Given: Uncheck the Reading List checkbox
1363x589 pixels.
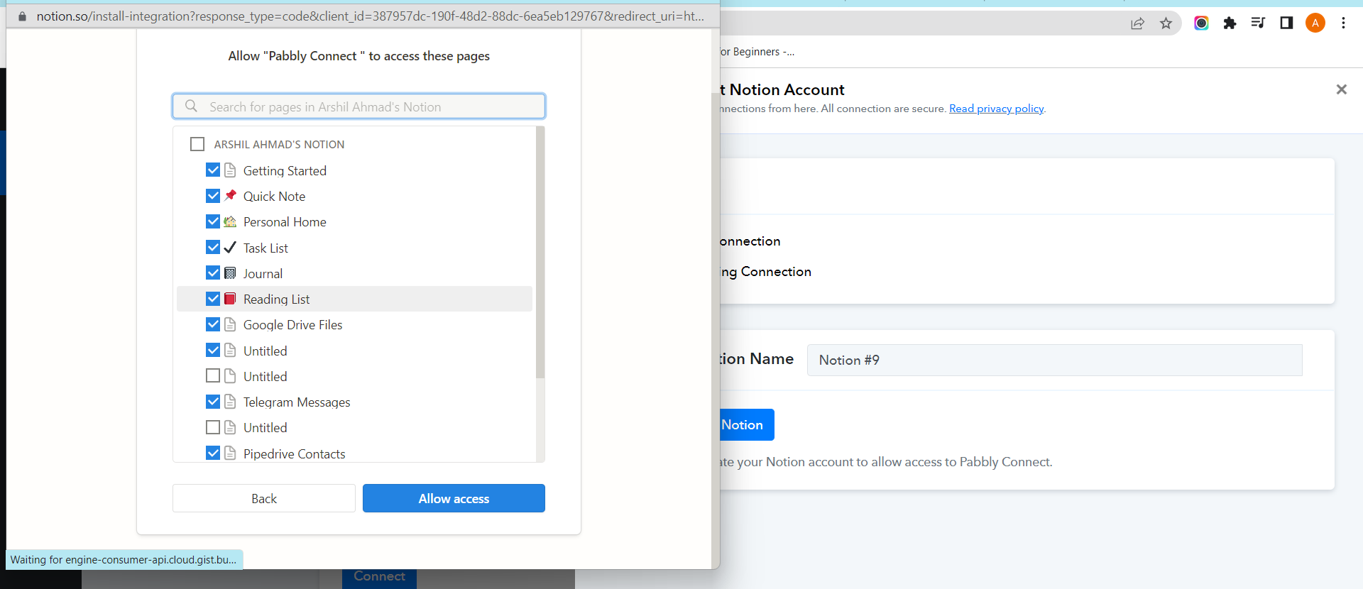Looking at the screenshot, I should point(213,299).
